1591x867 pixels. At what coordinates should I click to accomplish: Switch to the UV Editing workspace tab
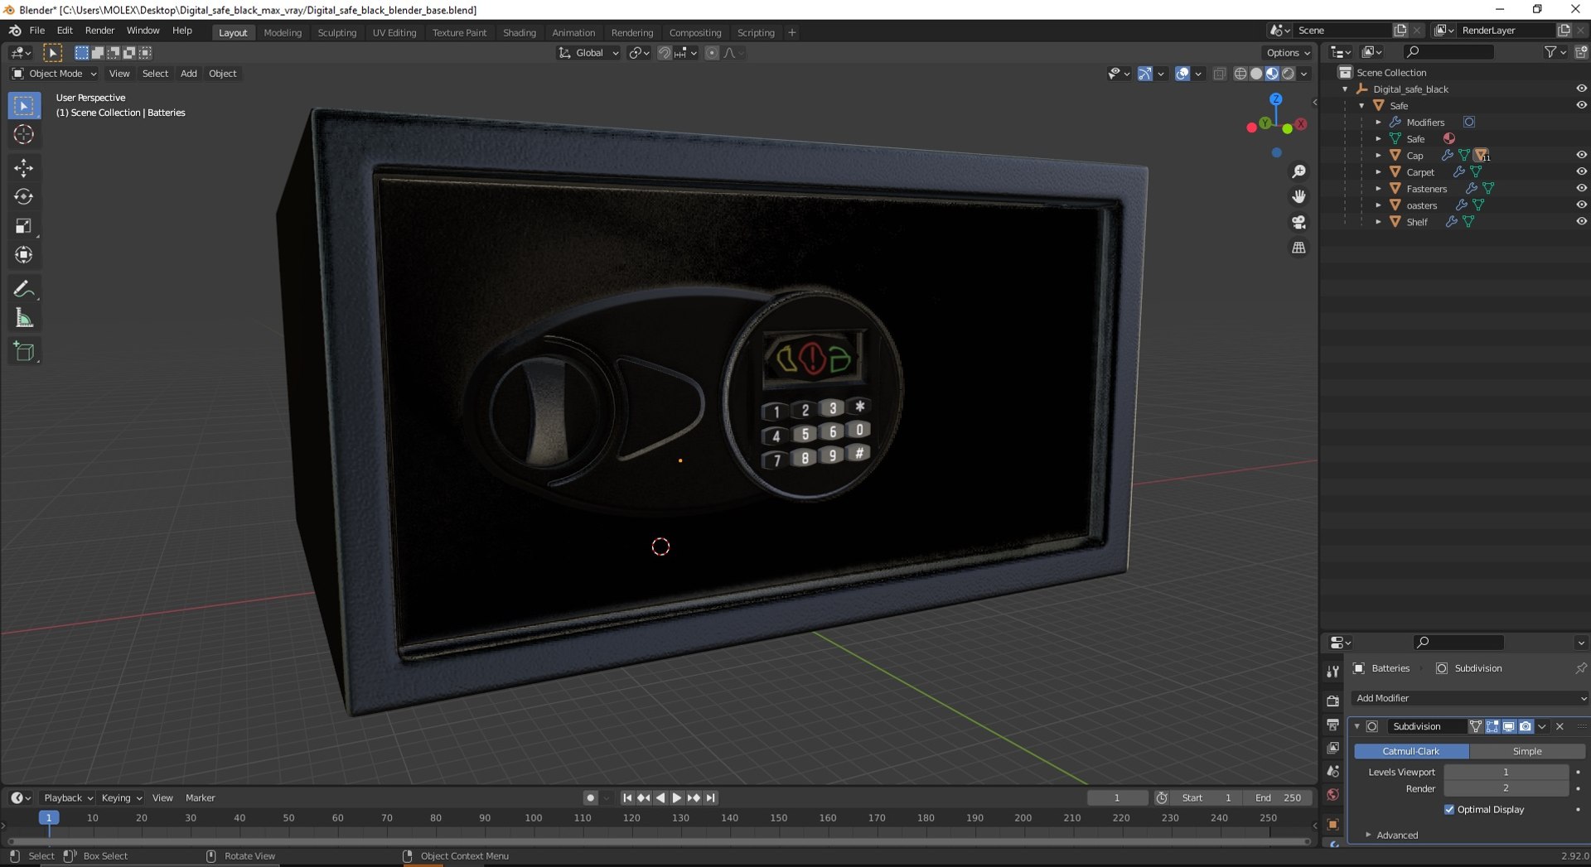point(394,32)
